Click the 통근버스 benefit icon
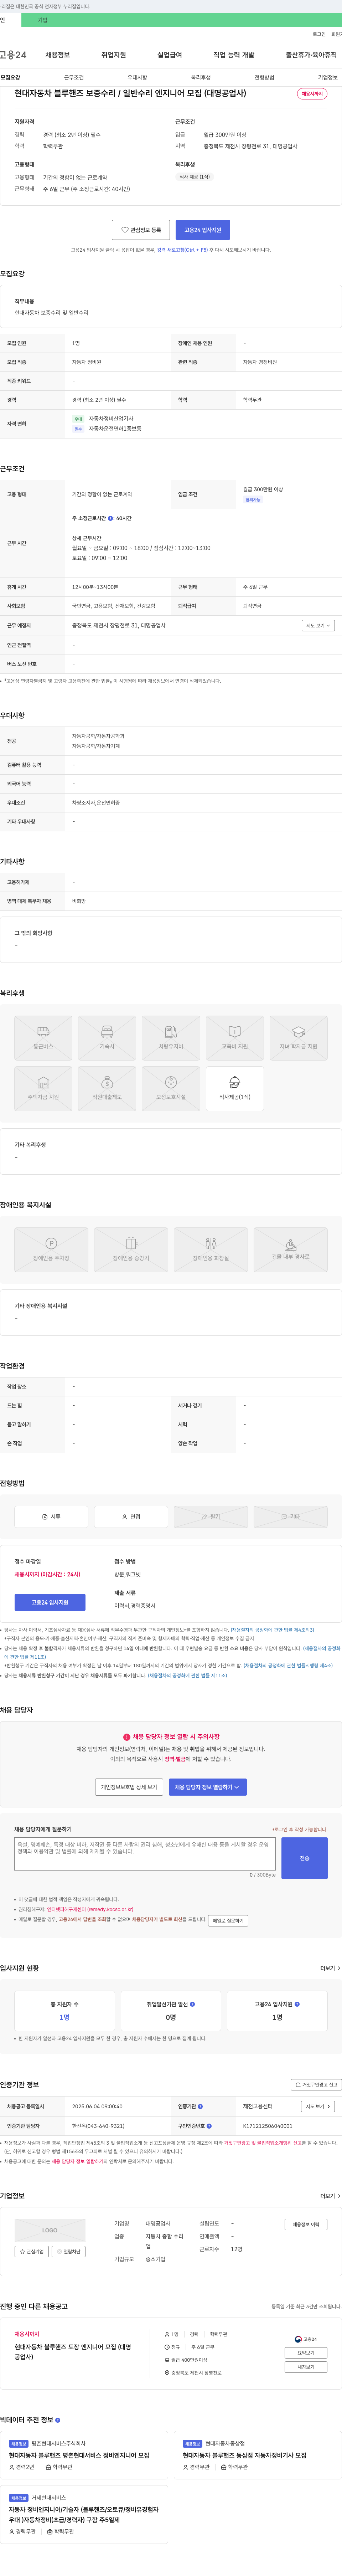 pos(43,1038)
